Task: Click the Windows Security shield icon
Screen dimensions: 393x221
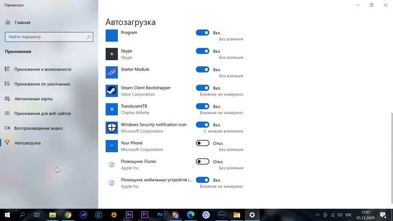Action: point(112,128)
